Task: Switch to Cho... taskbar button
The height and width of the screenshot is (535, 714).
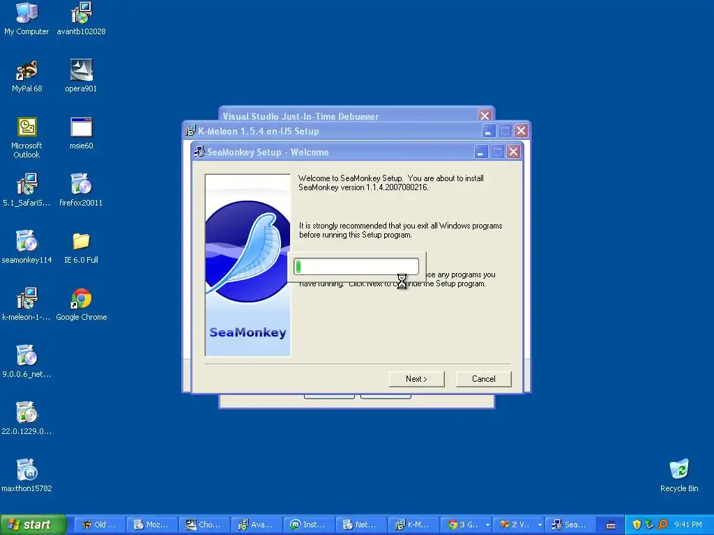Action: click(x=204, y=525)
